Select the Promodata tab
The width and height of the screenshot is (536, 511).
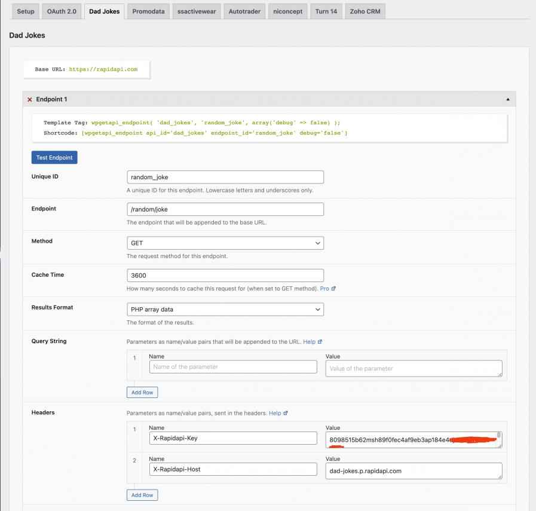point(148,11)
